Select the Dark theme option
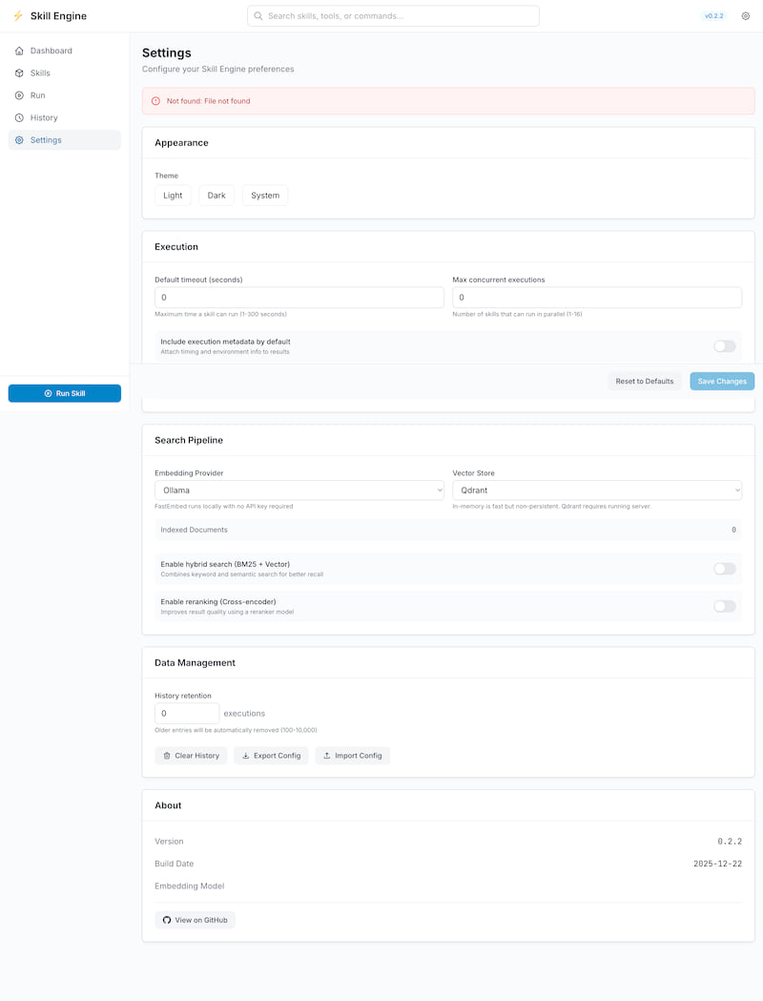763x1001 pixels. pos(217,196)
